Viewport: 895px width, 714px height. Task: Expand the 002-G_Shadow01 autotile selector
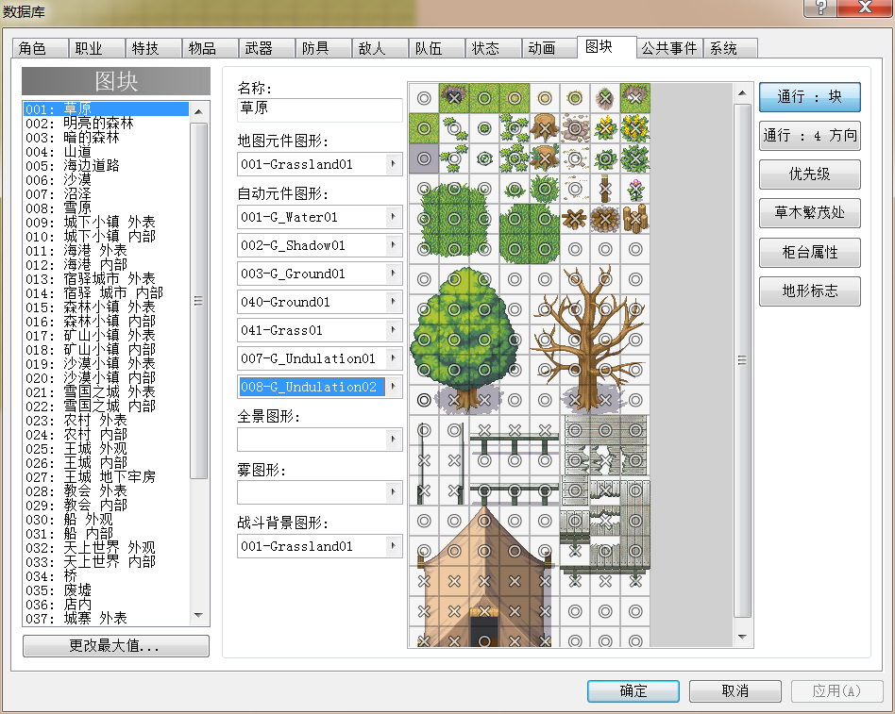point(393,245)
